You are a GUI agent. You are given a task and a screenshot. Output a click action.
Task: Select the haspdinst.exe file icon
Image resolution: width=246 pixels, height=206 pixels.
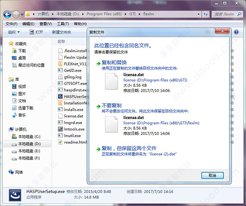60,90
